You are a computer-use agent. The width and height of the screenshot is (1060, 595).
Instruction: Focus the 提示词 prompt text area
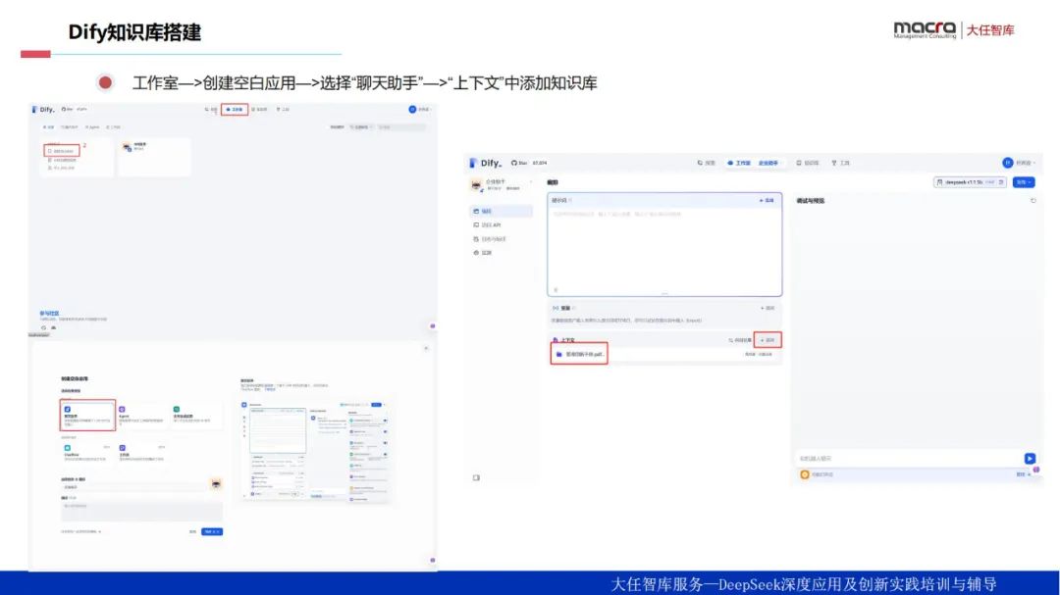tap(664, 250)
